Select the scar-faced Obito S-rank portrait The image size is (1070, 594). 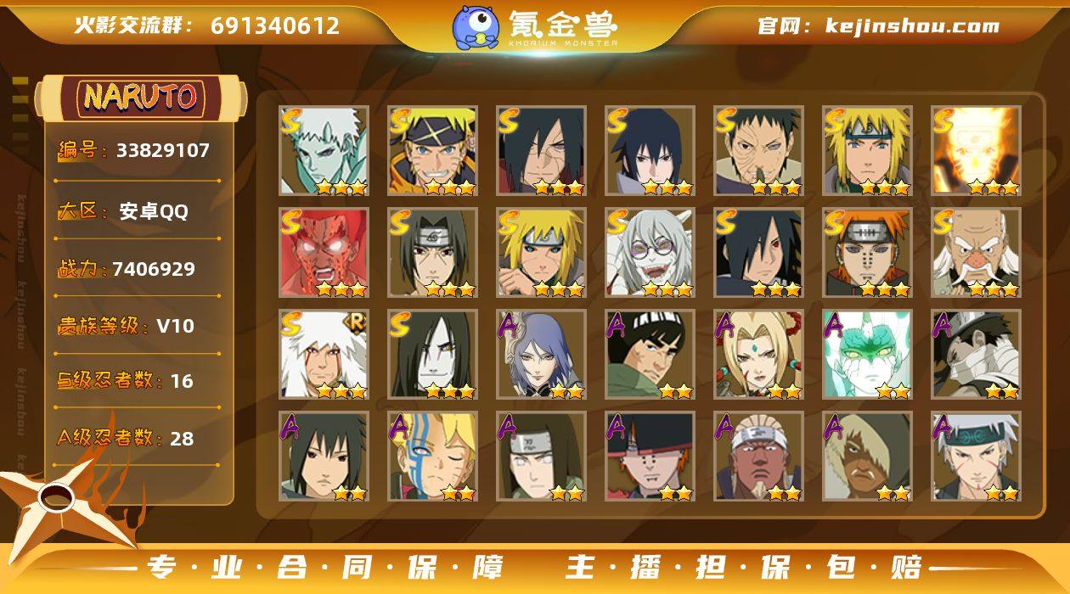[x=758, y=150]
